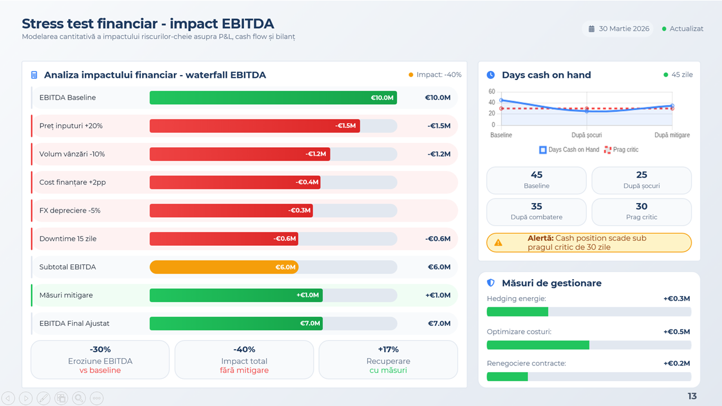The height and width of the screenshot is (406, 722).
Task: Click the €7.0M value right of the Final Ajustat bar
Action: (x=439, y=323)
